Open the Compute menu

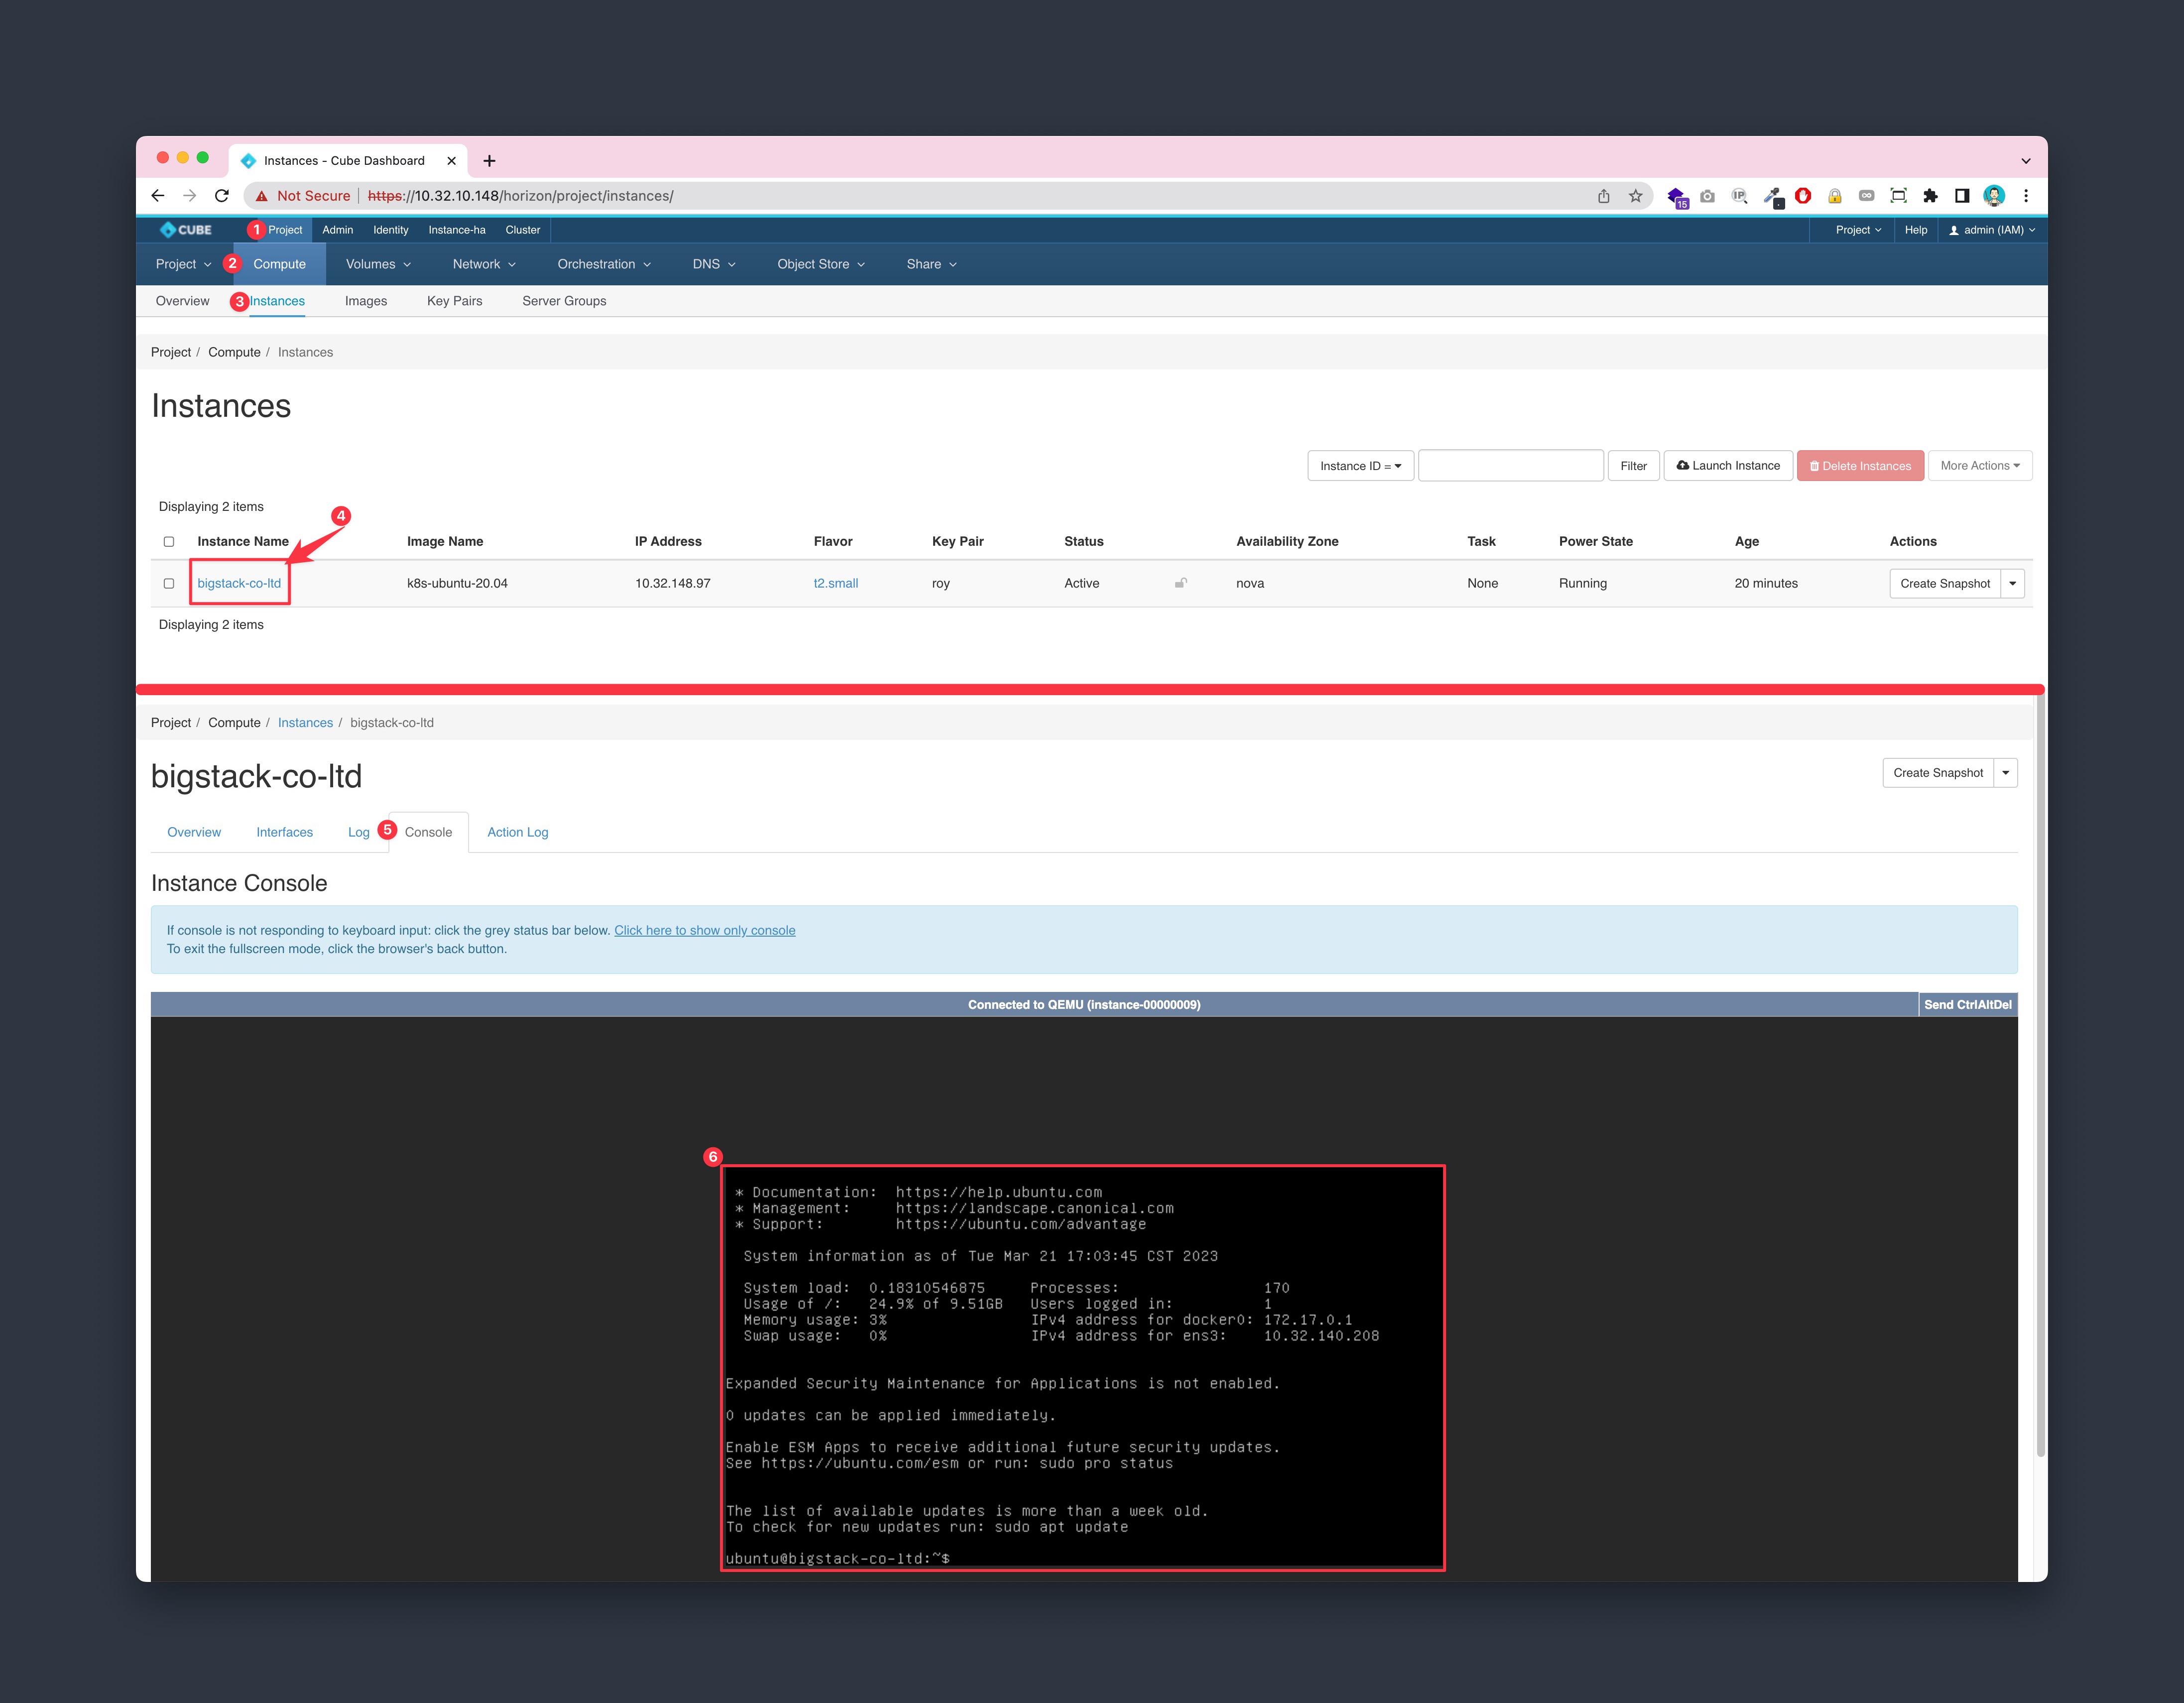[x=280, y=264]
